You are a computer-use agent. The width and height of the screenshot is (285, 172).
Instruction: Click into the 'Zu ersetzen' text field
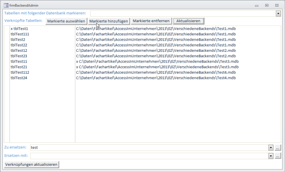click(x=148, y=147)
